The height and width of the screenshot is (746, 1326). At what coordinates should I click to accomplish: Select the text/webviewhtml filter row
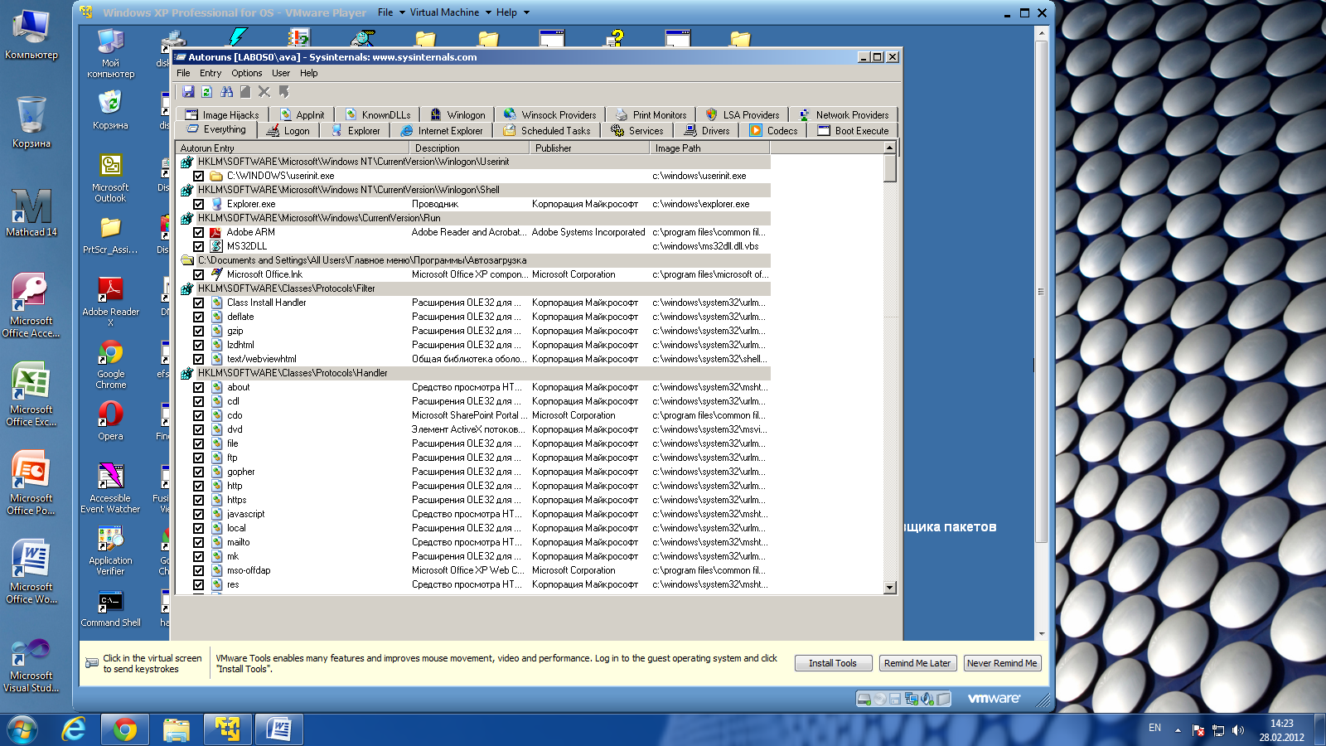tap(473, 359)
